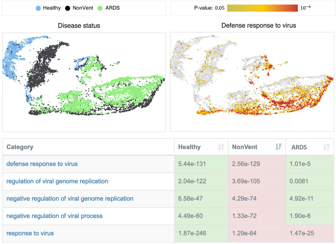Toggle NonVent black legend marker

pos(67,8)
